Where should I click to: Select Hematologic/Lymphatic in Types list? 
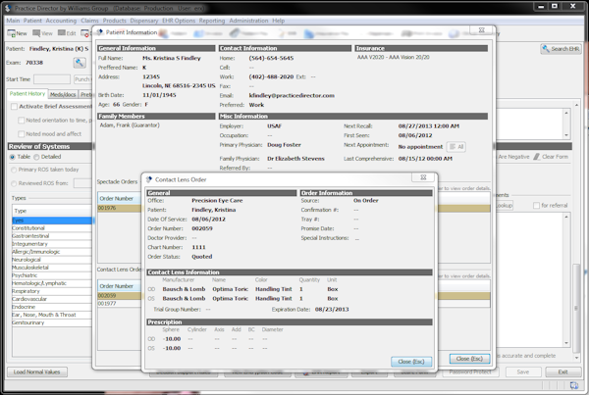click(x=52, y=283)
